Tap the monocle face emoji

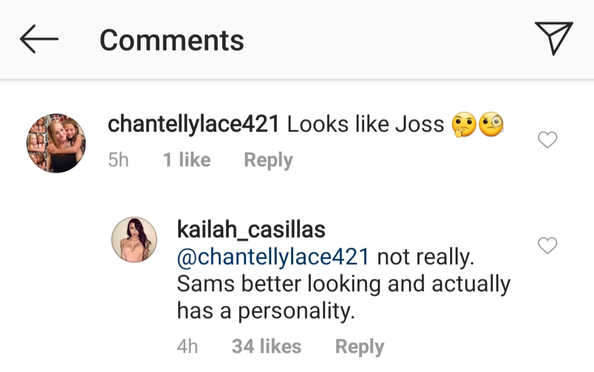491,125
